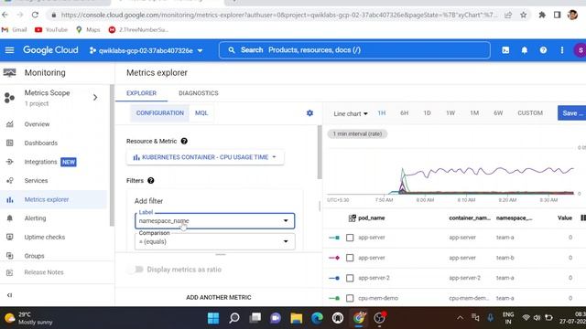
Task: Open Alerting page in sidebar
Action: coord(35,218)
